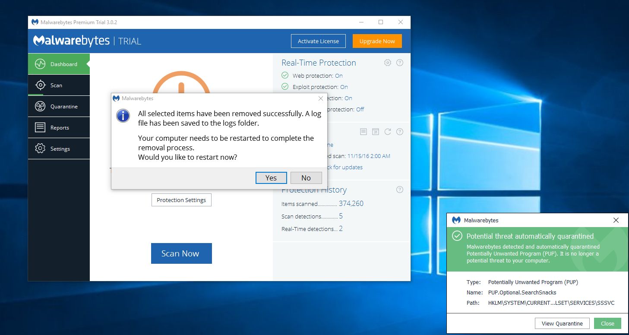Click the path 'HKLM\SYSTEM\CURRENT...LSET\SERVICES\SSSVC'
The image size is (629, 335).
point(551,303)
